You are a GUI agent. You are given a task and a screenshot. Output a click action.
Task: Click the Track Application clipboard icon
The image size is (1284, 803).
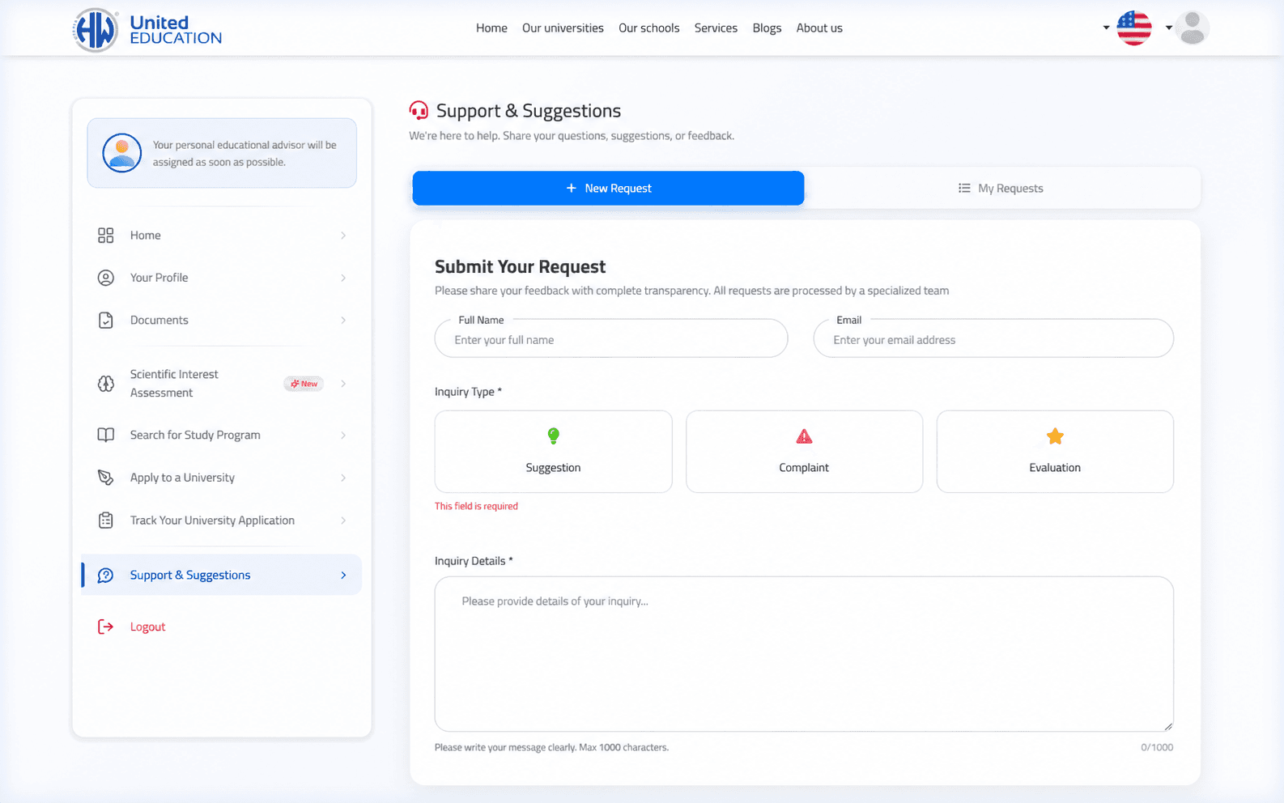[x=106, y=520]
